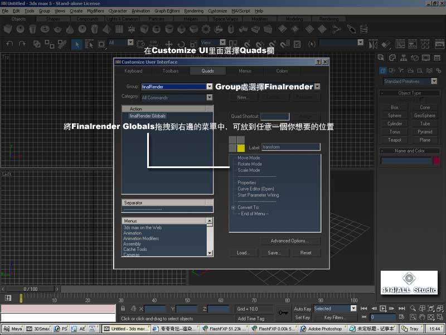Image resolution: width=446 pixels, height=335 pixels.
Task: Open the Group finalRender dropdown
Action: [210, 87]
